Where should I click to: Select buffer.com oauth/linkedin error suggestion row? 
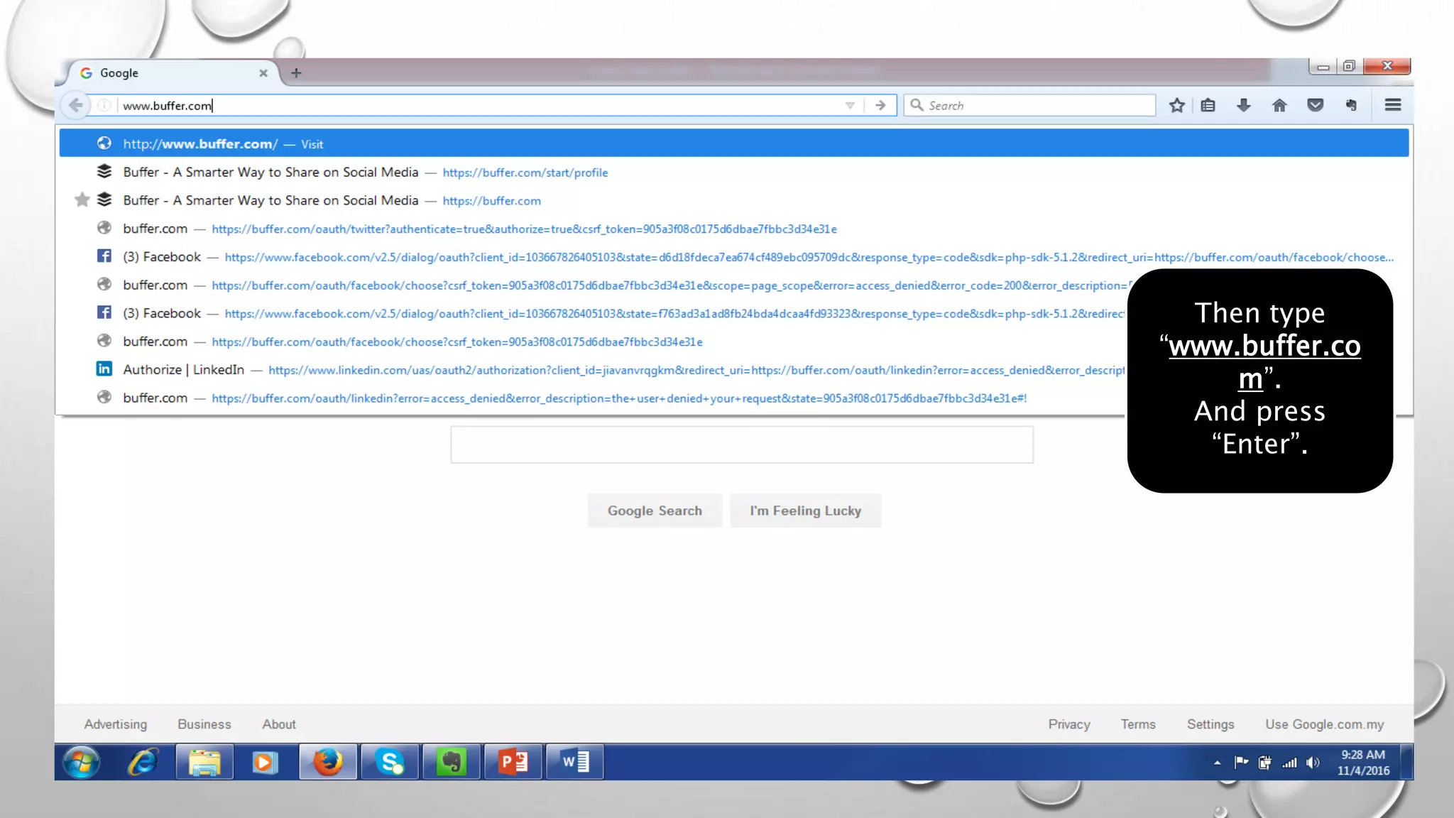(593, 398)
